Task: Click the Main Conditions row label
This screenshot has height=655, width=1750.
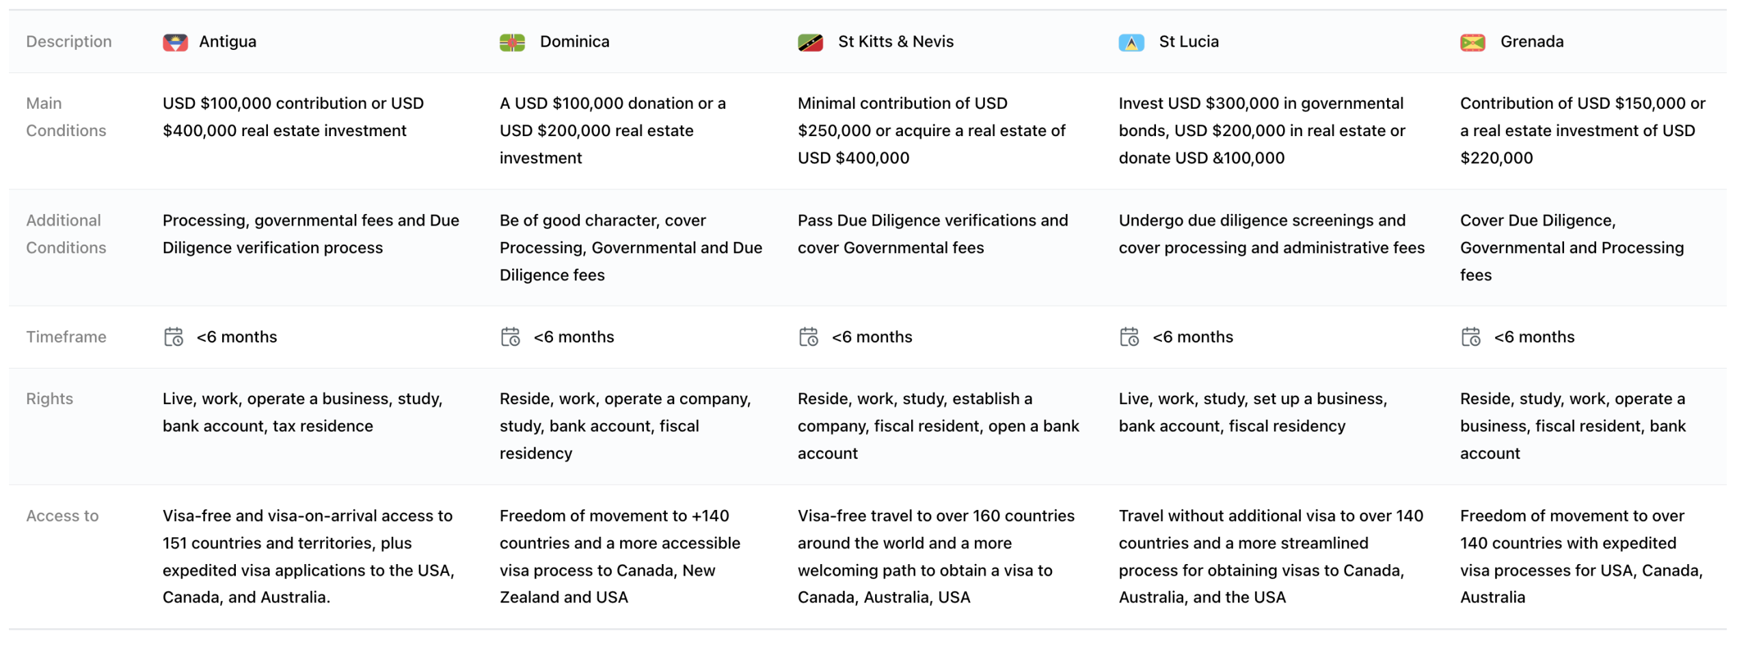Action: [66, 117]
